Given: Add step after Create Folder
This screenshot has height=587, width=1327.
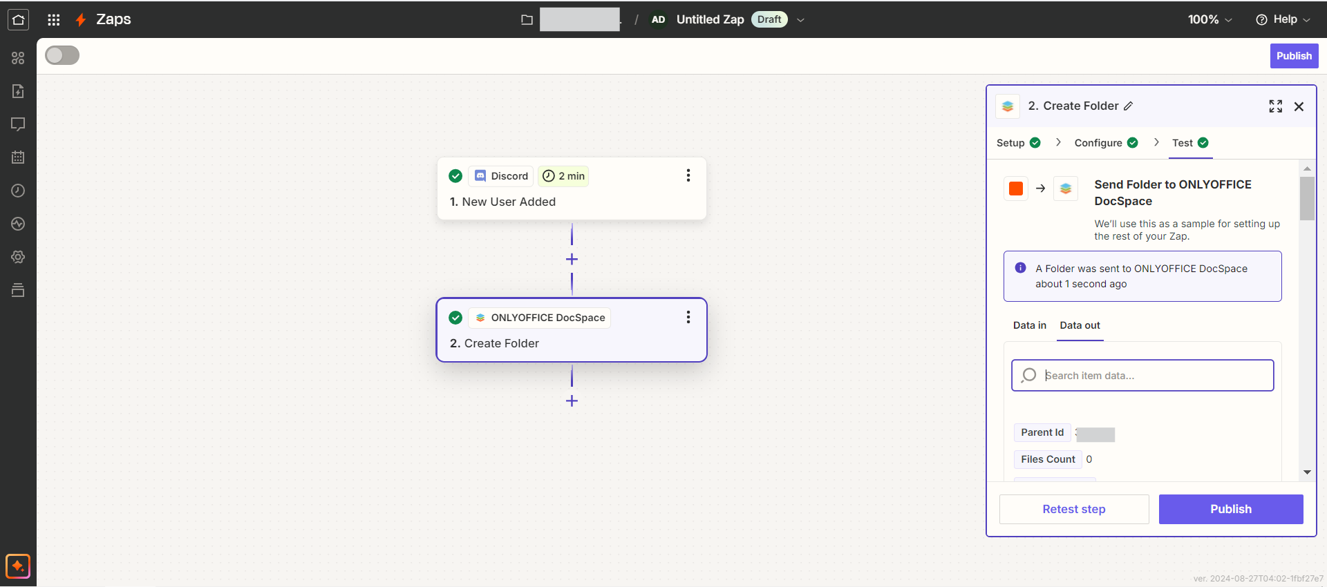Looking at the screenshot, I should (572, 401).
